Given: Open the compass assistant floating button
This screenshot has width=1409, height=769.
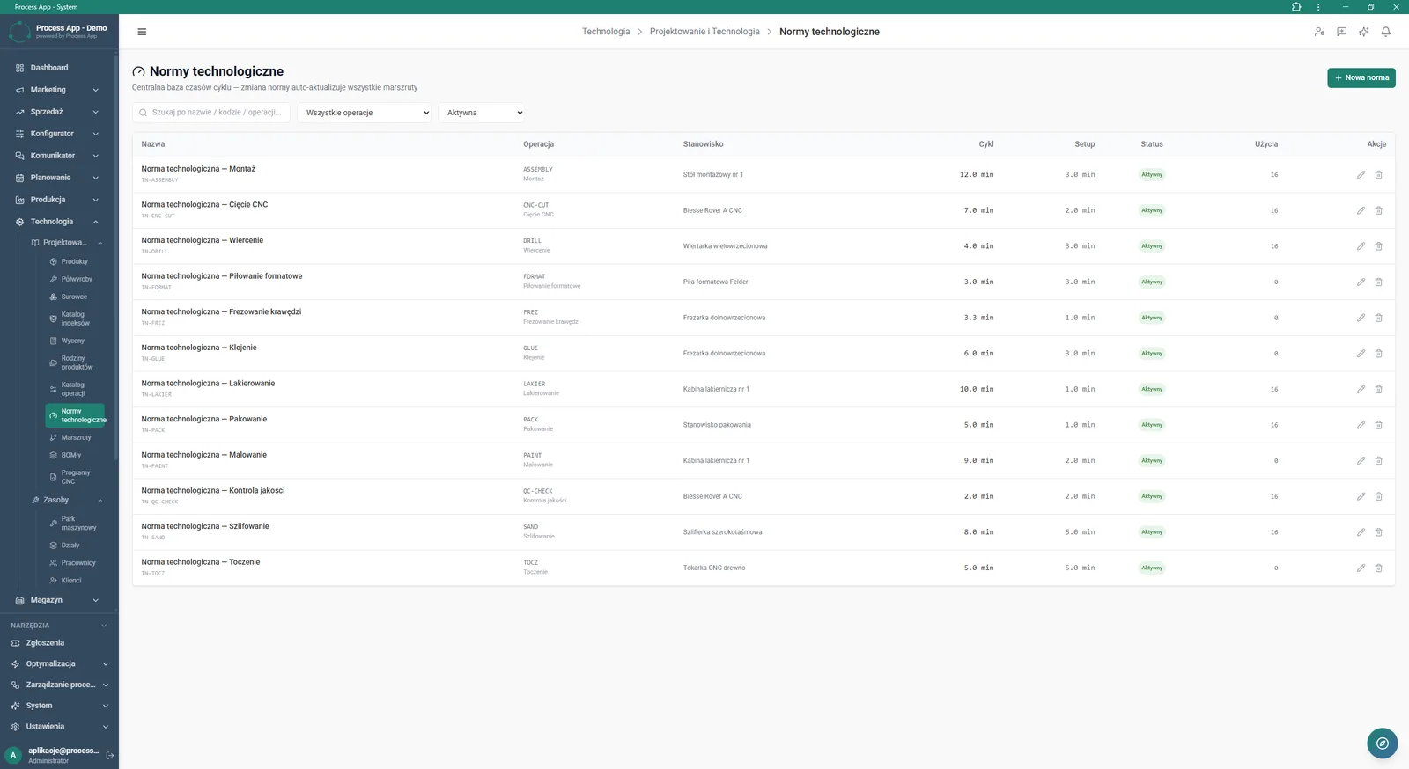Looking at the screenshot, I should (x=1382, y=743).
